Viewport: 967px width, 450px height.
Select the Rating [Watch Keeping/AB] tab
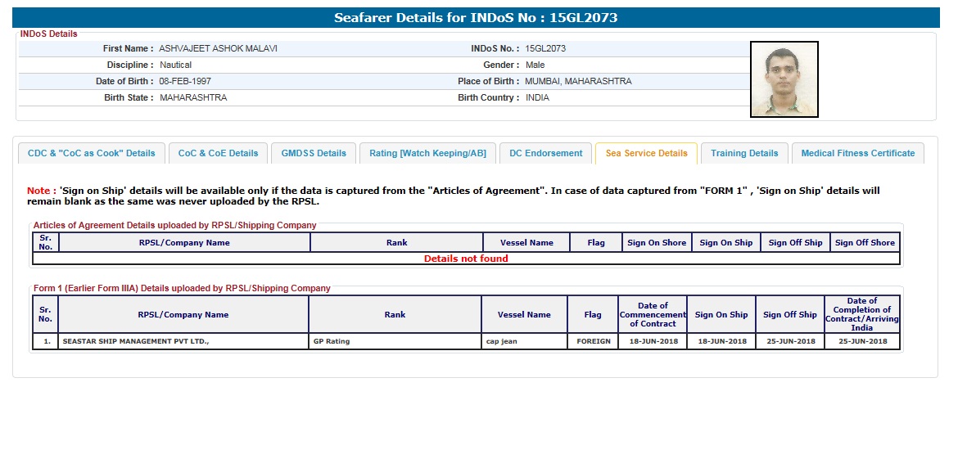click(x=427, y=154)
